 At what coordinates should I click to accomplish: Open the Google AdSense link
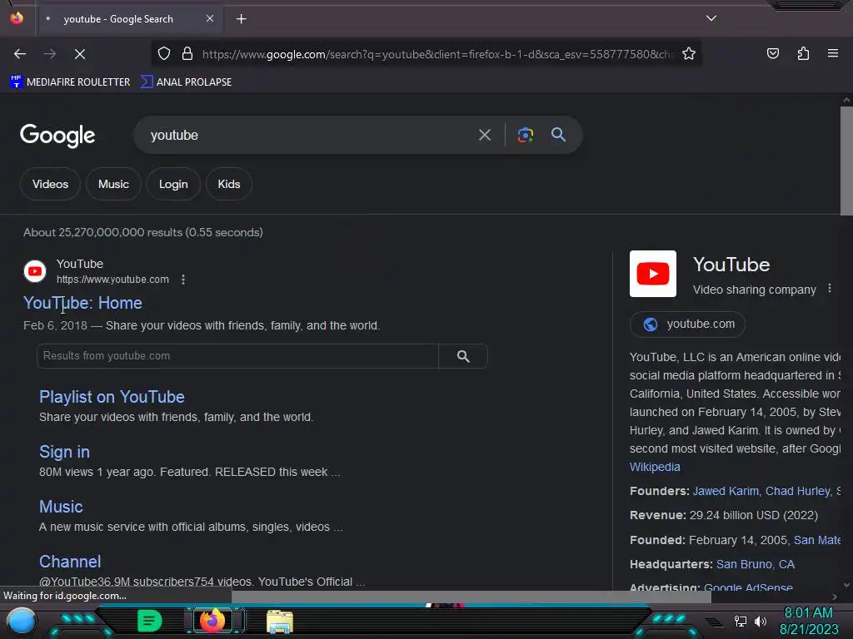click(748, 587)
